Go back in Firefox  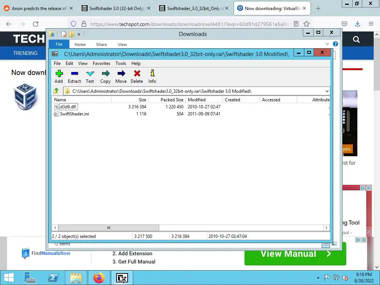click(9, 24)
